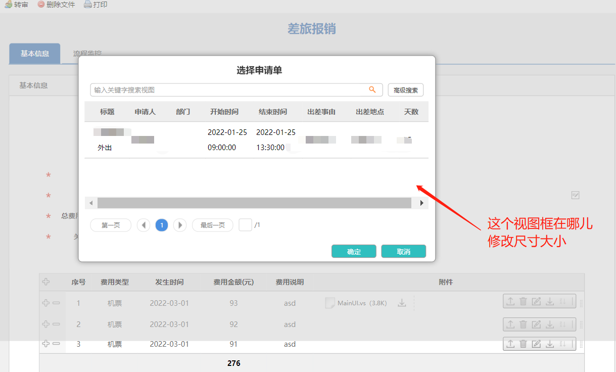This screenshot has height=372, width=616.
Task: Toggle the checkbox at right of form
Action: [575, 196]
